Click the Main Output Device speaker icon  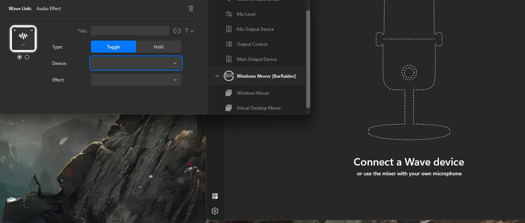click(x=229, y=59)
